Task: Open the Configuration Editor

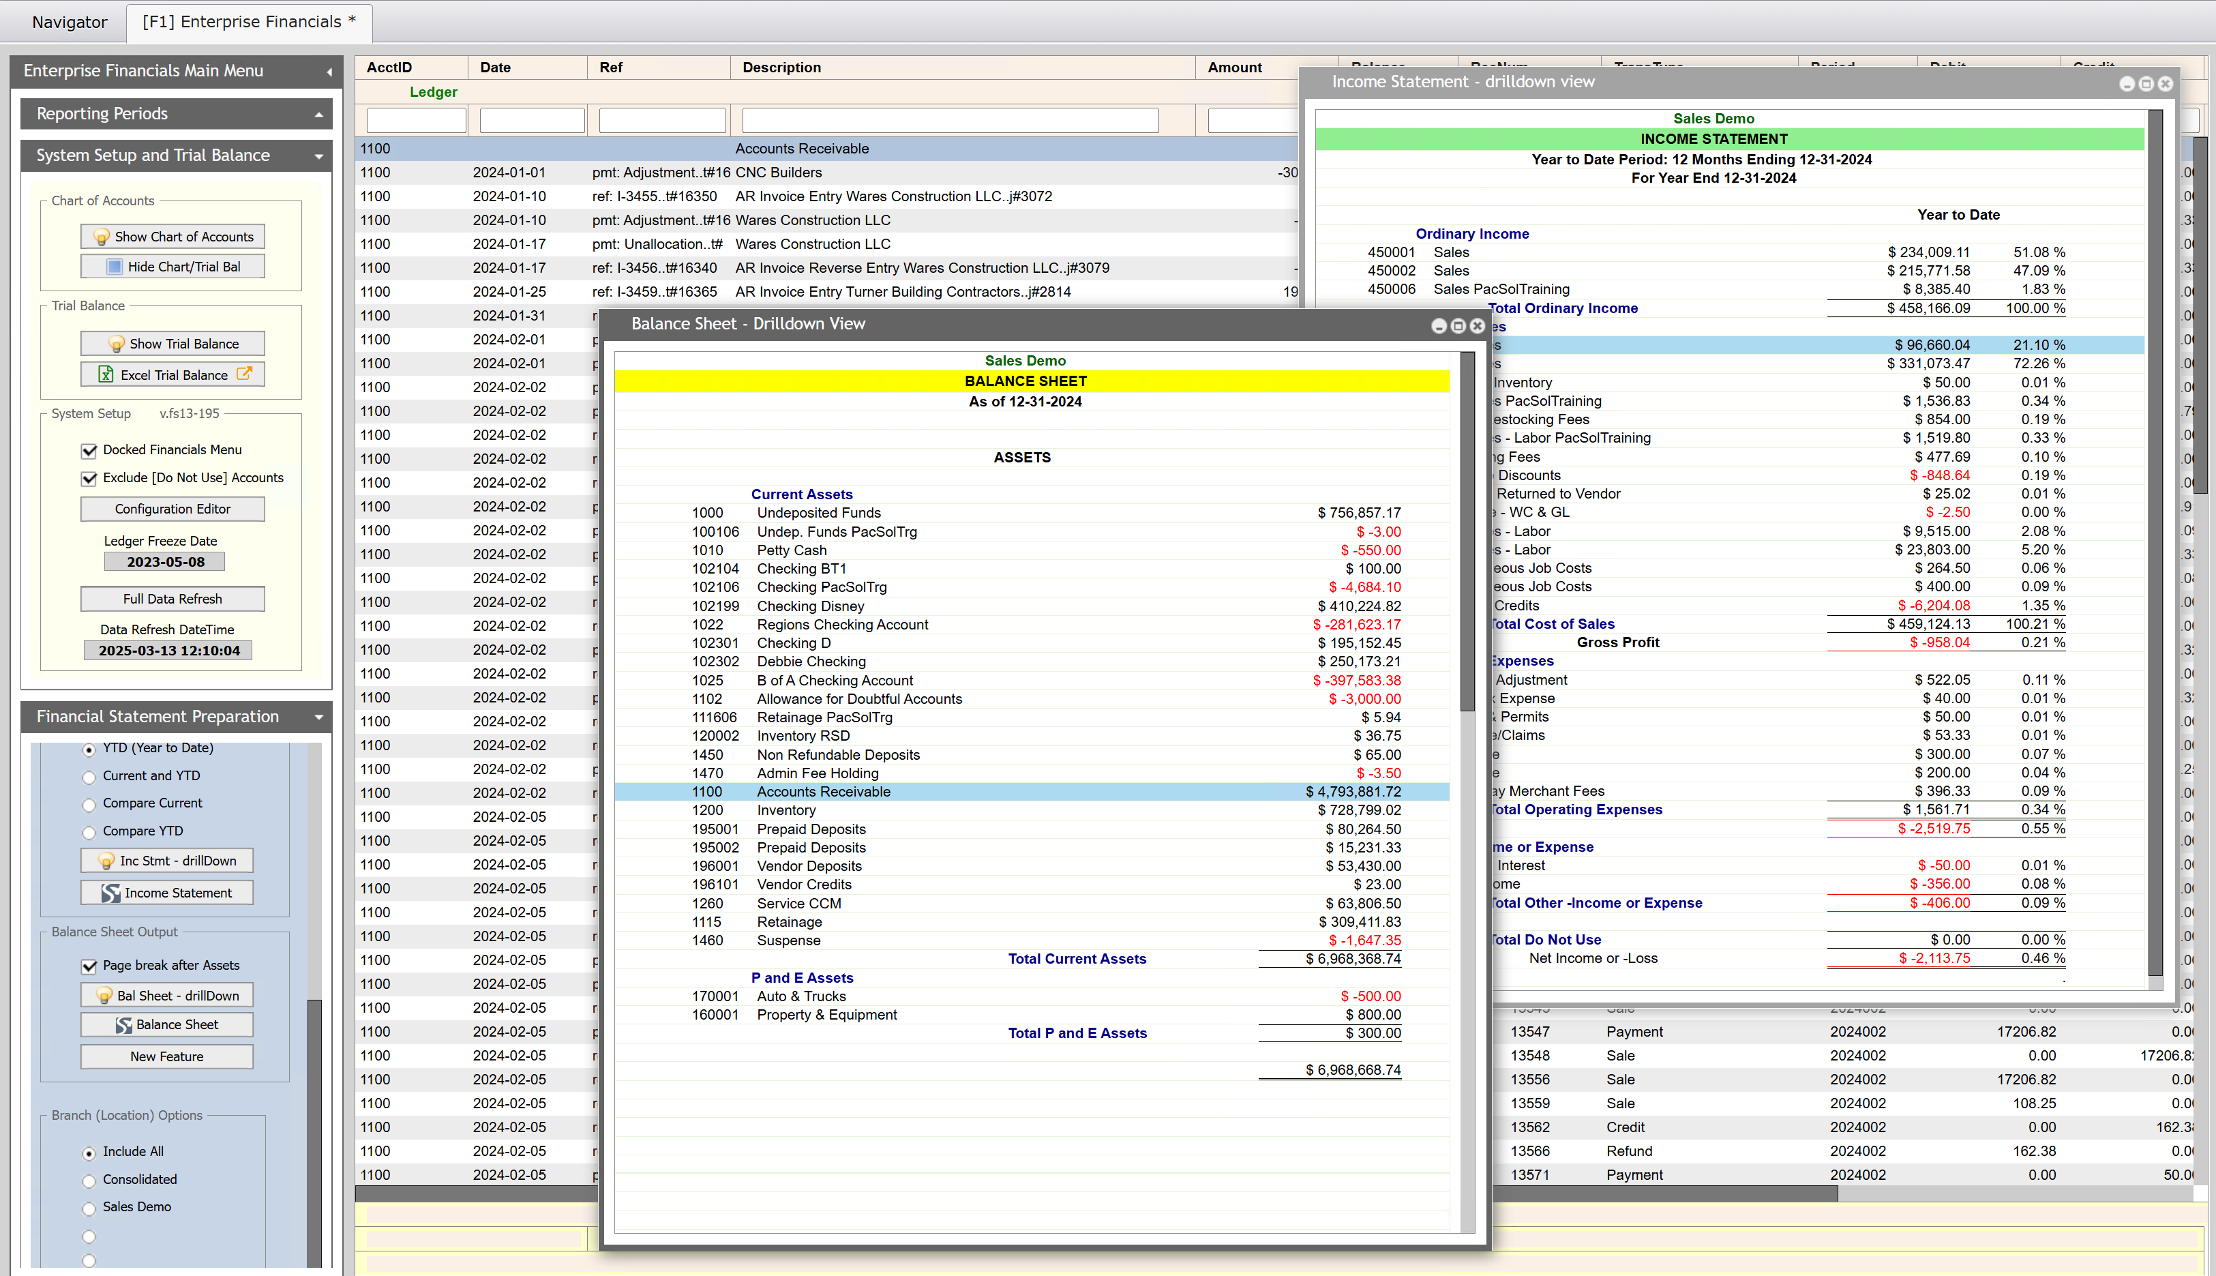Action: tap(172, 508)
